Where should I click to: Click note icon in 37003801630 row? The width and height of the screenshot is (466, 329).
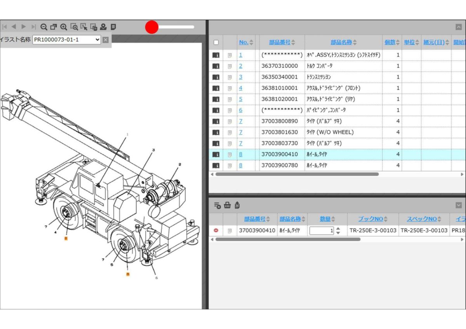coord(230,133)
